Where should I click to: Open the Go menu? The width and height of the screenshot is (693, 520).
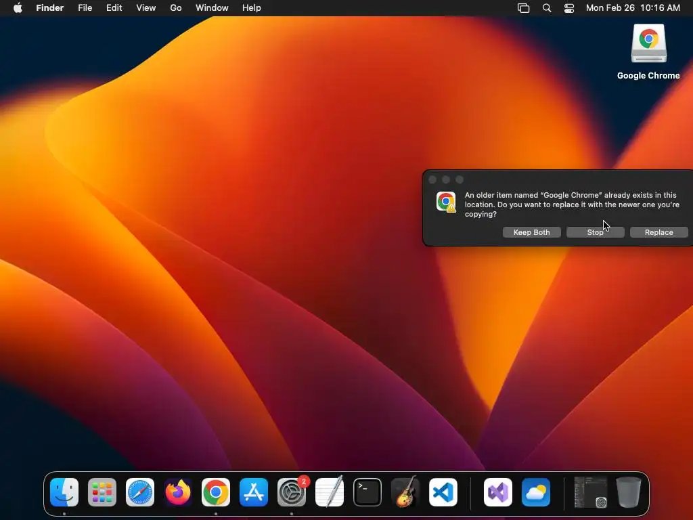(176, 8)
